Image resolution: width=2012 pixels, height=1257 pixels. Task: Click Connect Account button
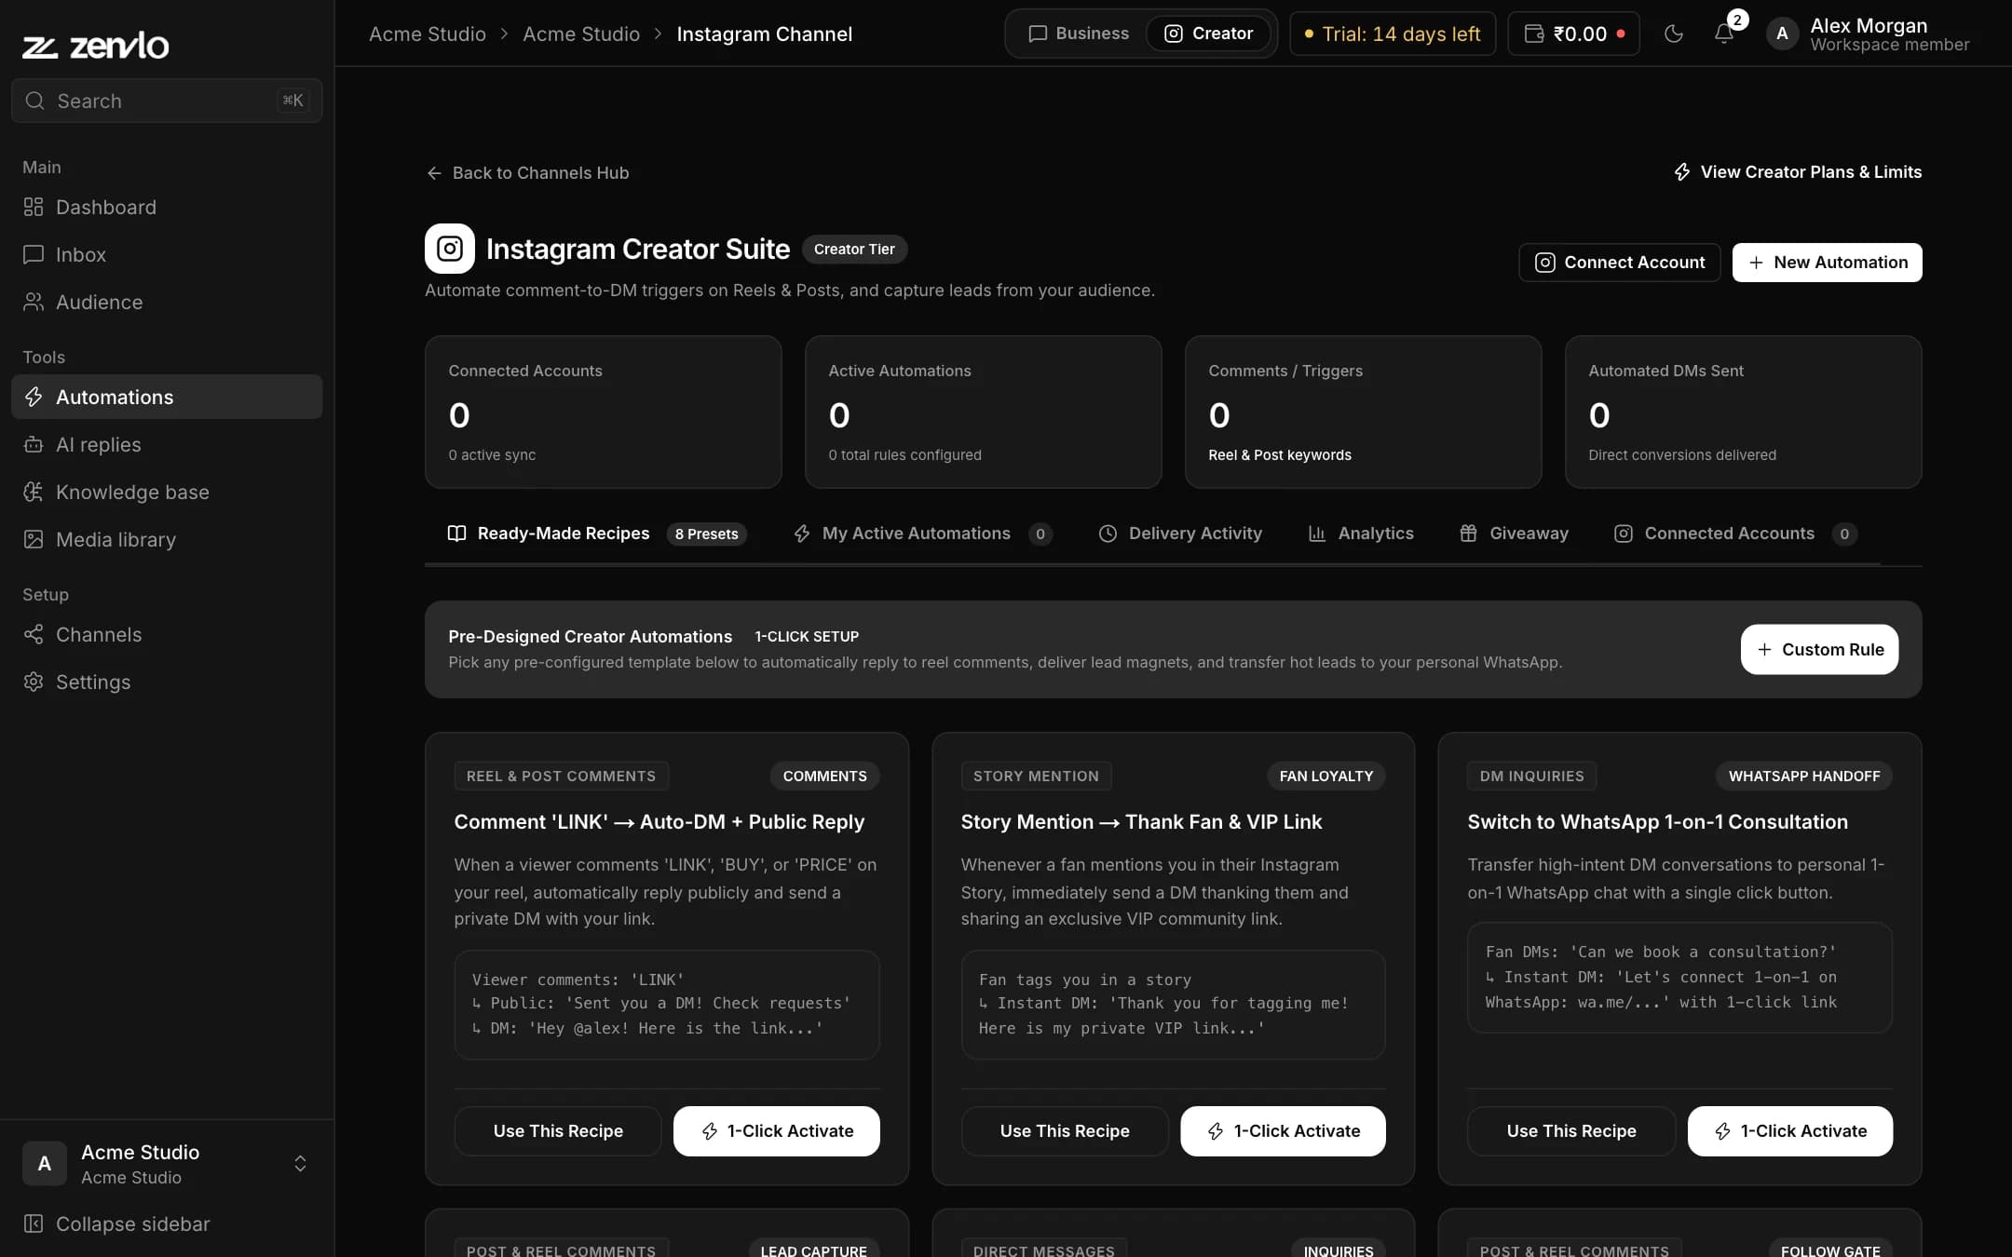click(1620, 263)
